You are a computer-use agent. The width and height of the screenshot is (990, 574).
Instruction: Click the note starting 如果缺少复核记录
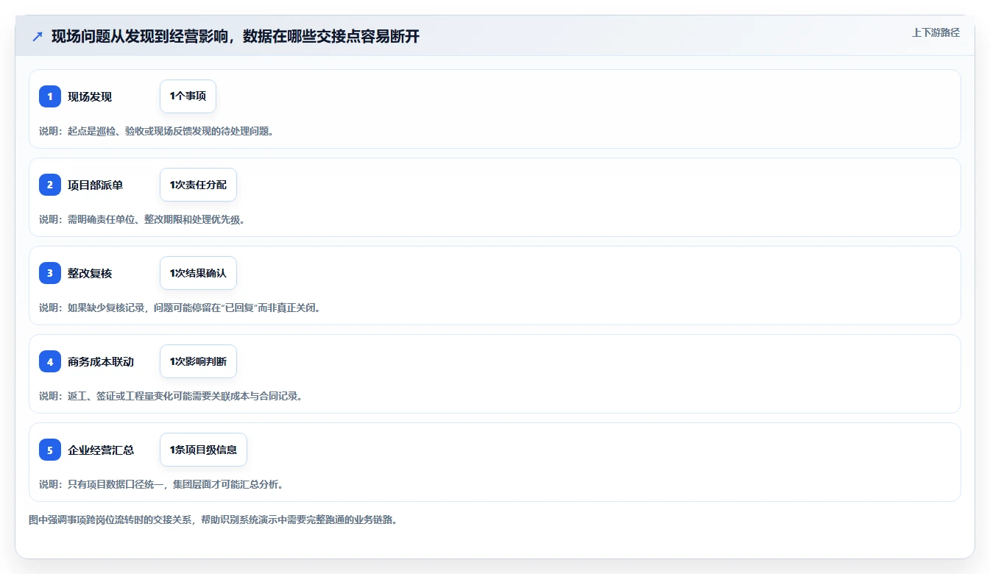point(180,308)
